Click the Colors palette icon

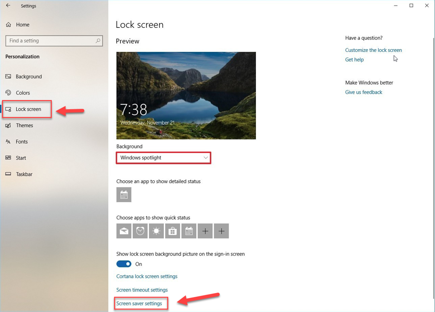pos(8,93)
